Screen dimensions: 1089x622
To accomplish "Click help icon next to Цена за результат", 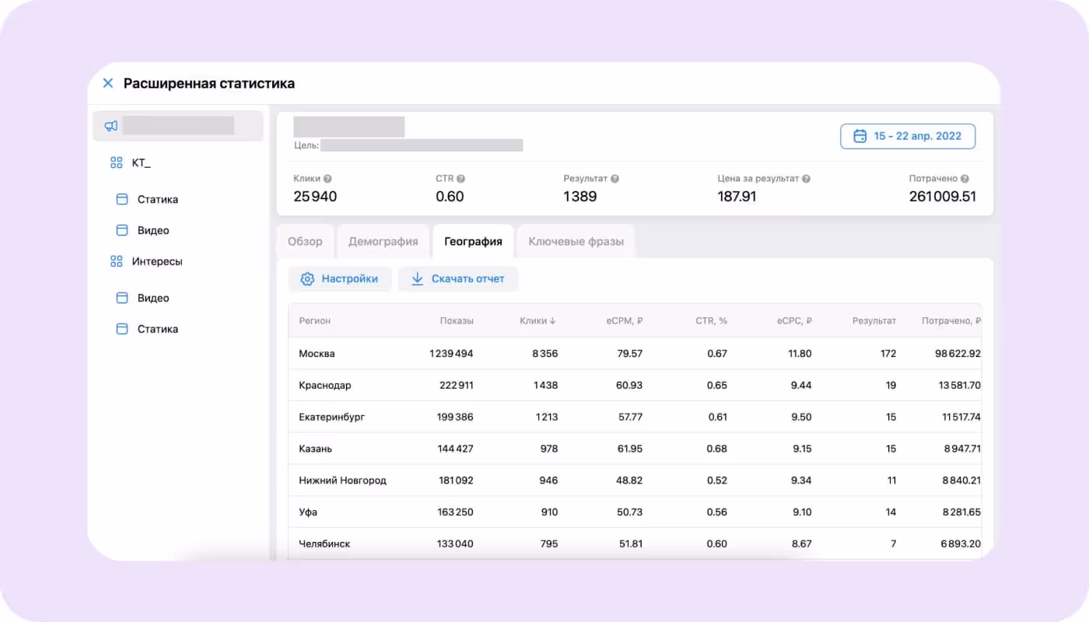I will click(x=806, y=179).
